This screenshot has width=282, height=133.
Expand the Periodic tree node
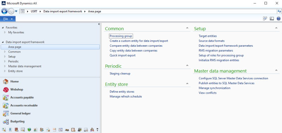coord(5,61)
